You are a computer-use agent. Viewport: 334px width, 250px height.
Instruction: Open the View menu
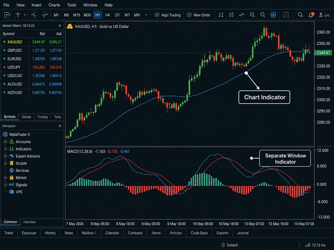pos(20,5)
